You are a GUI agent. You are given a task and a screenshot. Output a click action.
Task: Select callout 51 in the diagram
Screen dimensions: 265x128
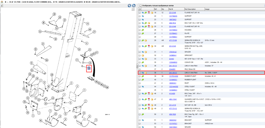[x=31, y=63]
